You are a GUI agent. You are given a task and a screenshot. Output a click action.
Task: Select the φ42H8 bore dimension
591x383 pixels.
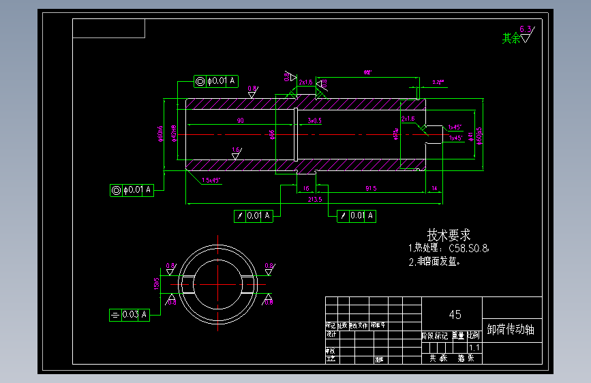pyautogui.click(x=173, y=134)
